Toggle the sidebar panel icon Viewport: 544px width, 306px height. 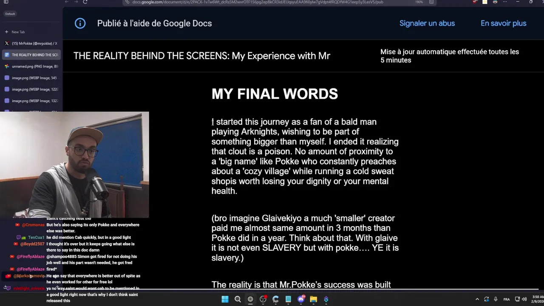pyautogui.click(x=6, y=2)
